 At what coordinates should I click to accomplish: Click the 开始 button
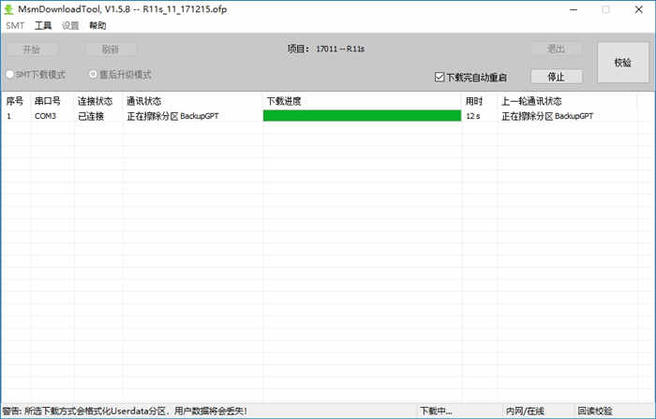pyautogui.click(x=31, y=50)
